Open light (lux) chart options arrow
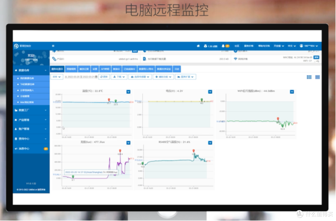The height and width of the screenshot is (221, 336). click(x=128, y=143)
